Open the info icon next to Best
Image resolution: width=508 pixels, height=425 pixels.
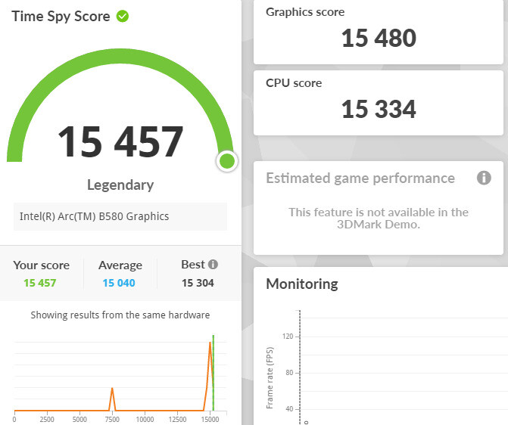tap(213, 265)
